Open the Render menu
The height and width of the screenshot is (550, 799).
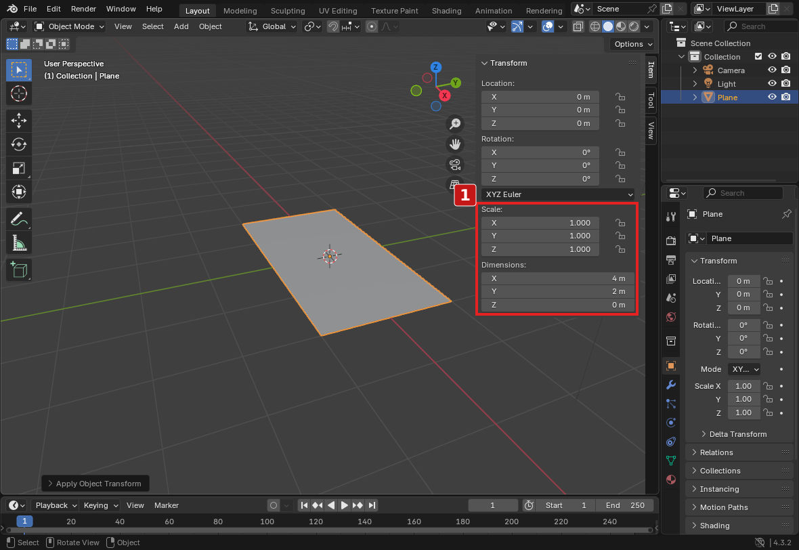[83, 9]
